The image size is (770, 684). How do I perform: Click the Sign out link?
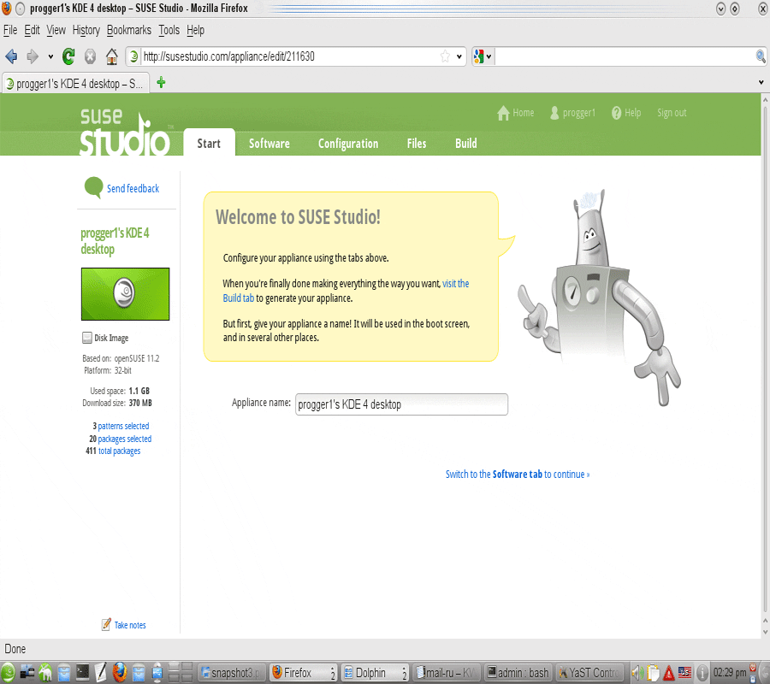(672, 113)
